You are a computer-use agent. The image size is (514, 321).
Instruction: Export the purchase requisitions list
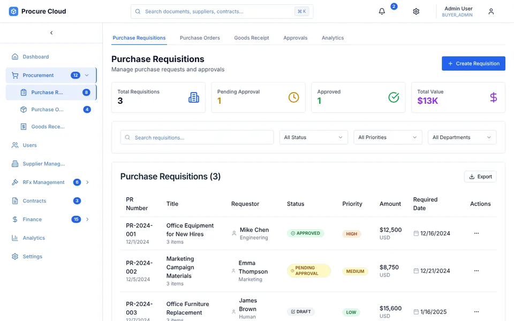pyautogui.click(x=480, y=177)
